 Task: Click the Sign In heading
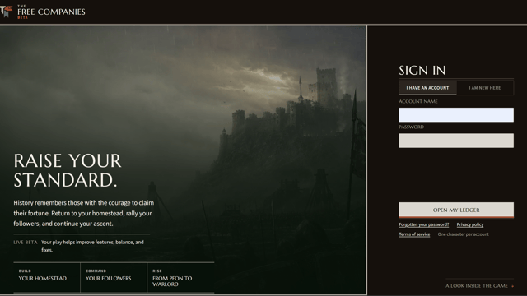tap(422, 71)
